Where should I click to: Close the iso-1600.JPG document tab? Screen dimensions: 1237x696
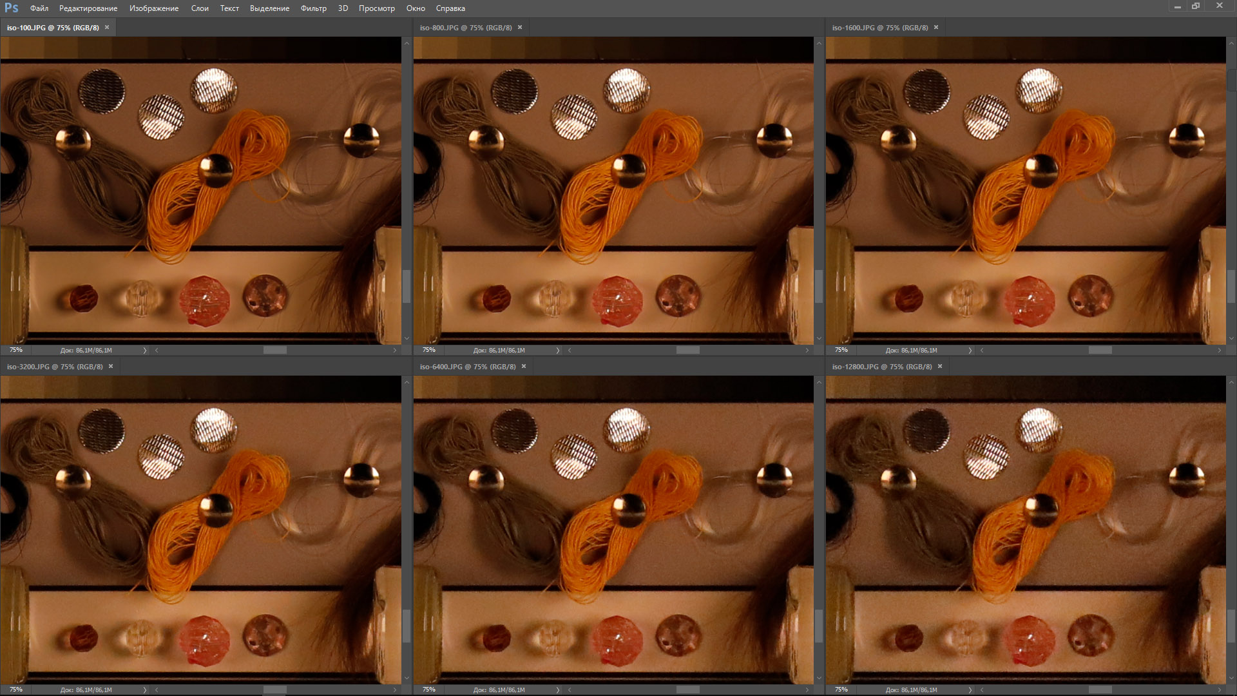[936, 27]
